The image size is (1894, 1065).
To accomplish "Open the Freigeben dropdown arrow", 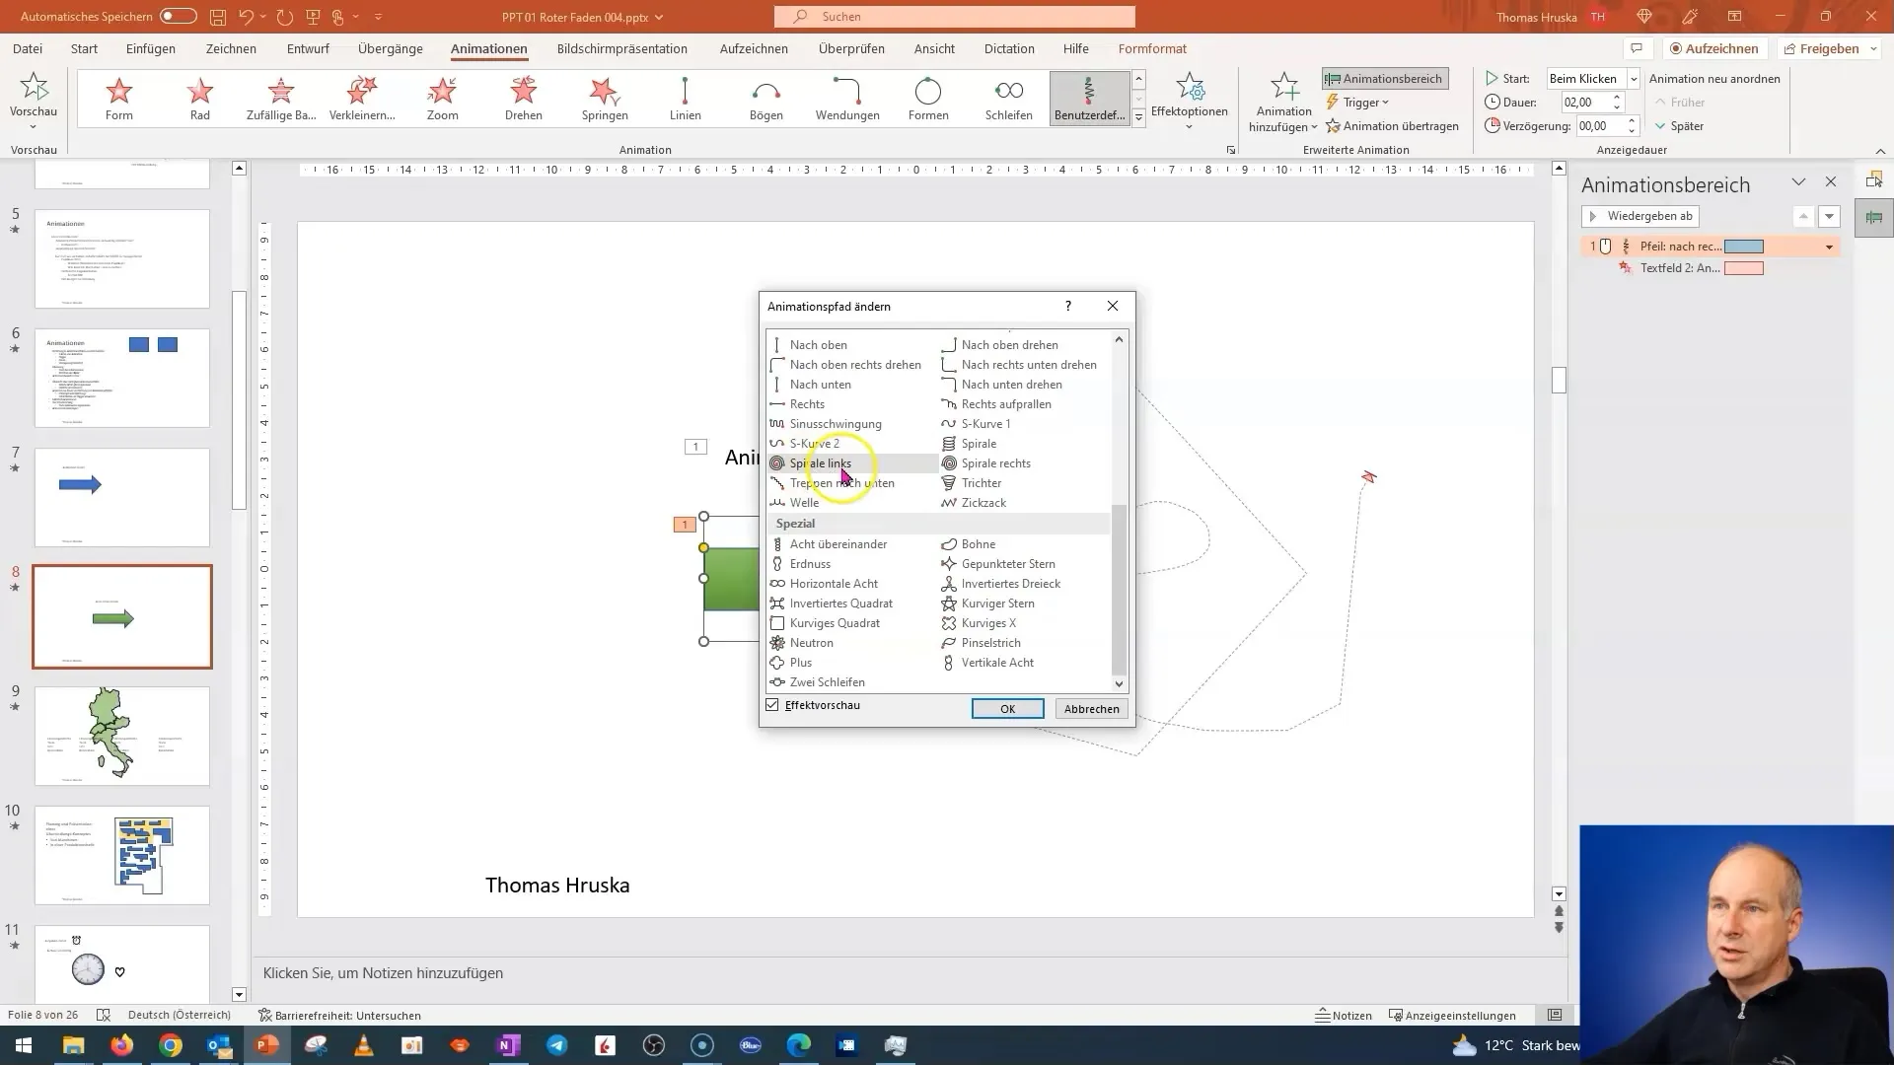I will [x=1873, y=48].
